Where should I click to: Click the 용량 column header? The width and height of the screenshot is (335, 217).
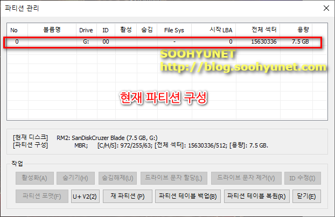coord(296,30)
